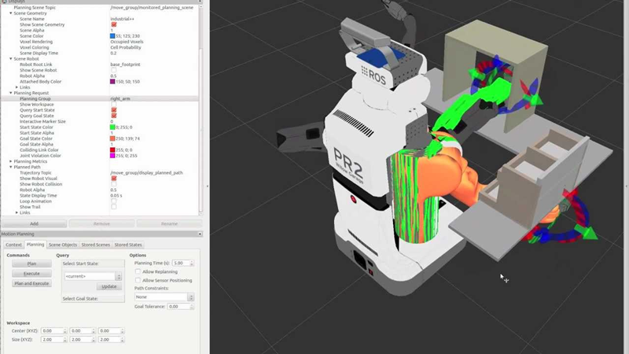Click the Size Z value field
Image resolution: width=629 pixels, height=354 pixels.
[x=109, y=340]
